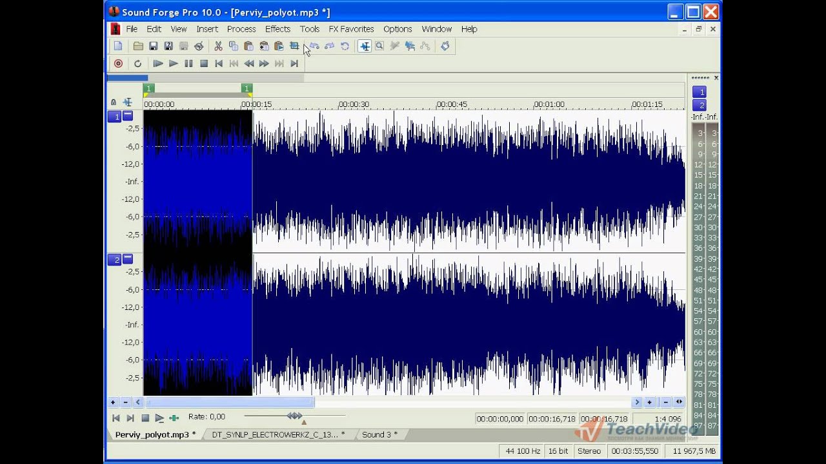Click the Rate scrub slider
The height and width of the screenshot is (464, 826).
(x=294, y=417)
